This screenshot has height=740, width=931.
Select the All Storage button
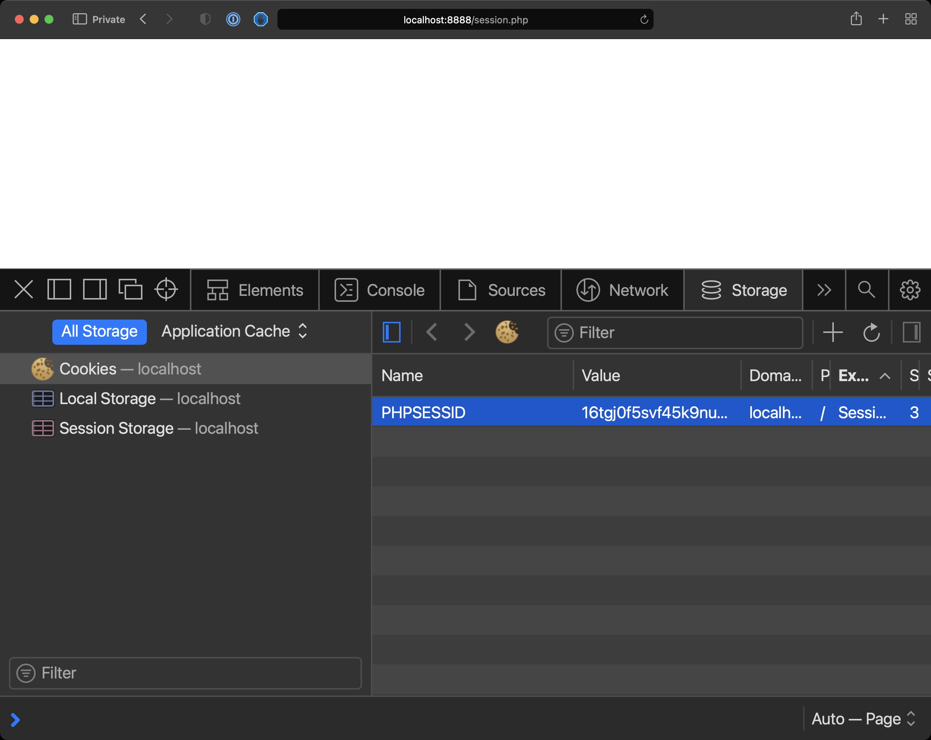click(99, 331)
